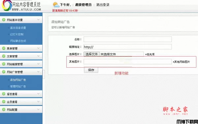
Task: Open the 网站基本设置 menu section
Action: [x=21, y=20]
